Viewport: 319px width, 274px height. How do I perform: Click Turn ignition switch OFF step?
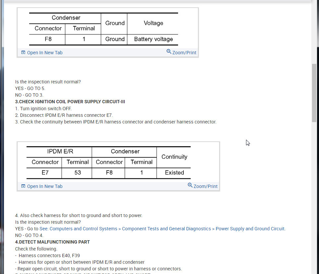click(43, 109)
